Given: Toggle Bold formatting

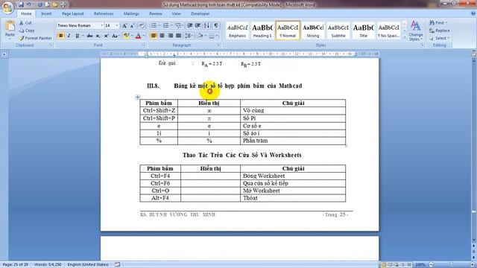Looking at the screenshot, I should click(x=60, y=36).
